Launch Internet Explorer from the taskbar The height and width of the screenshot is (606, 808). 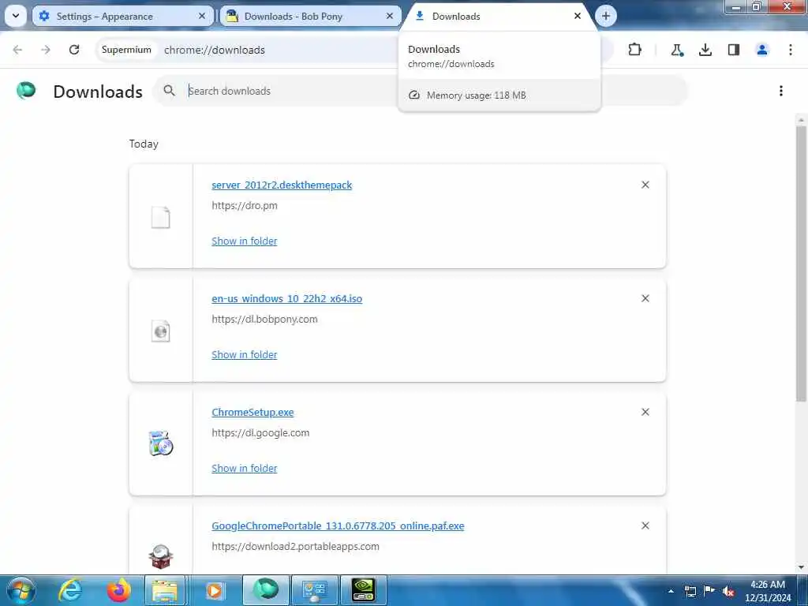click(70, 590)
